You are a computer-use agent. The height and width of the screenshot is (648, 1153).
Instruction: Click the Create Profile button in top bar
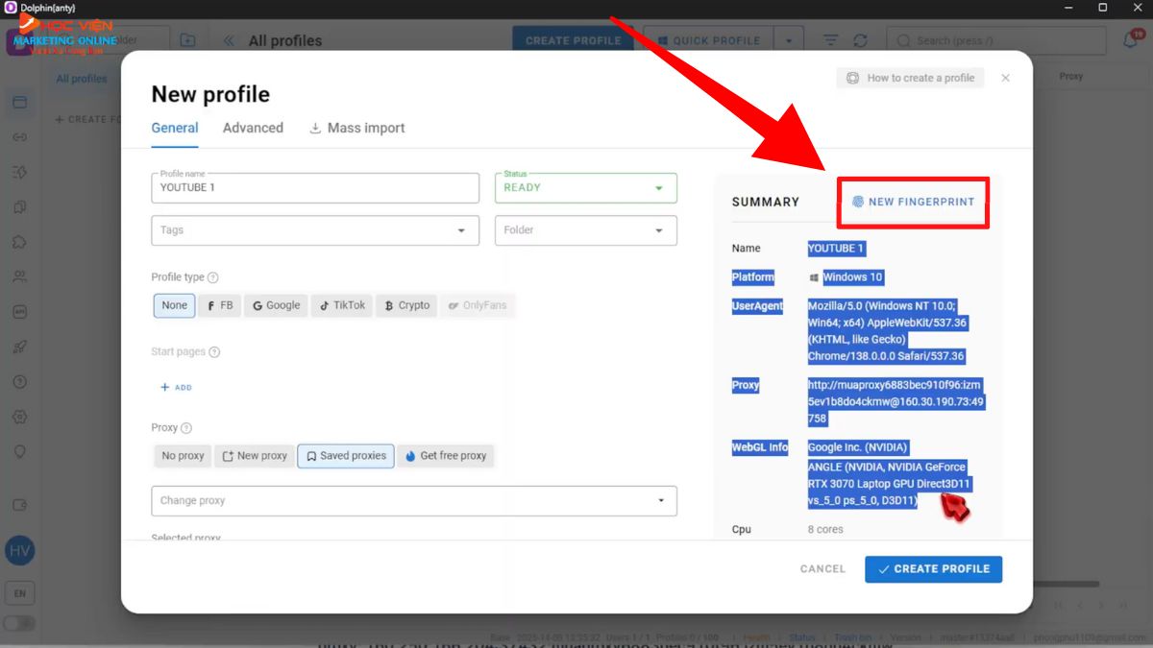(x=574, y=40)
